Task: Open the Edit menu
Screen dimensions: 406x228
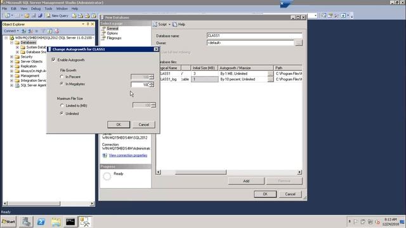Action: coord(13,8)
